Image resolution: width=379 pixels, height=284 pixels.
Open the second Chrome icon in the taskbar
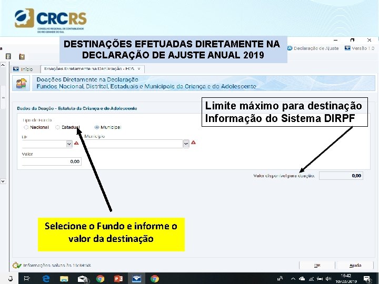155,279
